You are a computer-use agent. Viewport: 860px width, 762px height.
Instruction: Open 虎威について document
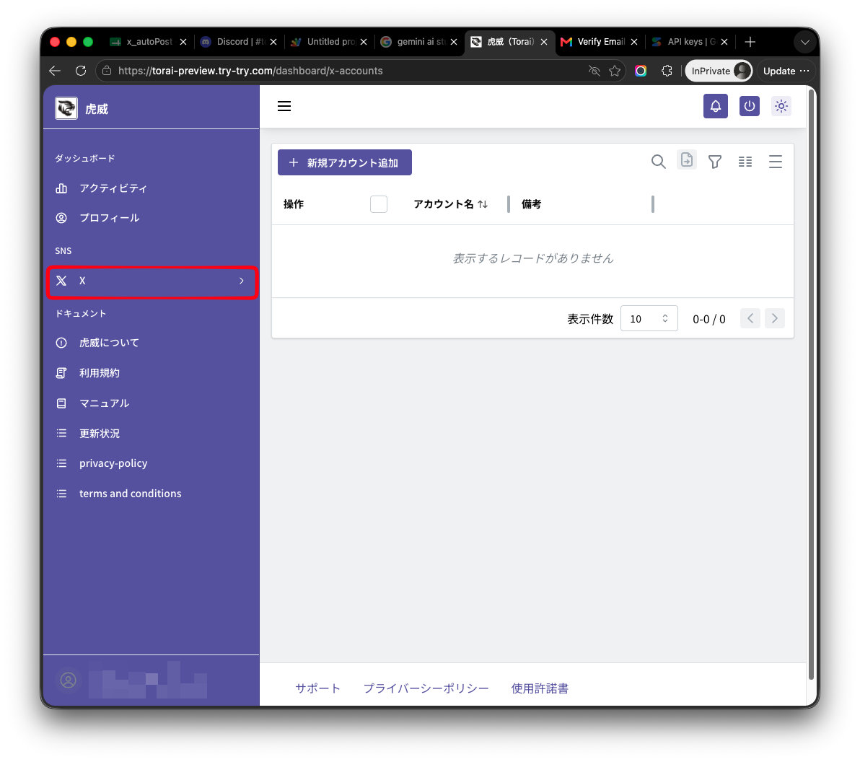tap(152, 343)
